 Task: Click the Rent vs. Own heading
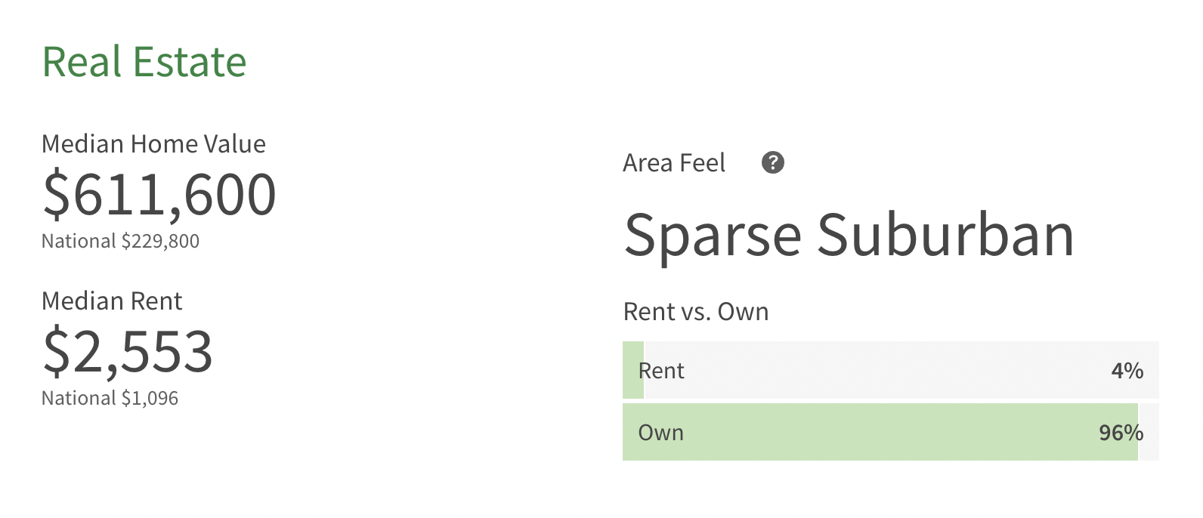[696, 311]
